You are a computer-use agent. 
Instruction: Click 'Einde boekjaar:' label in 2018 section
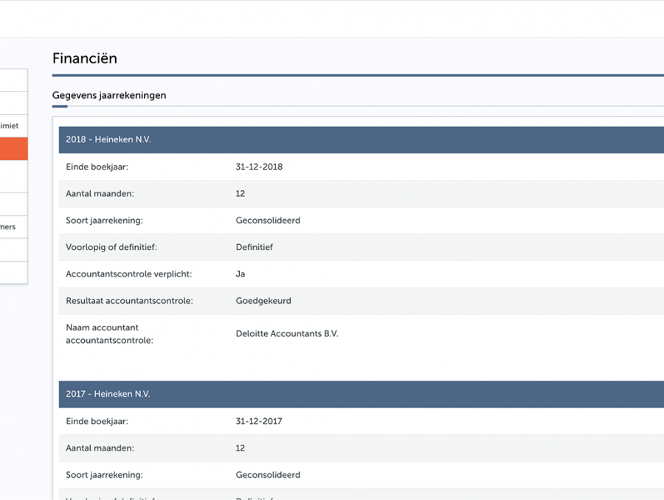(97, 167)
